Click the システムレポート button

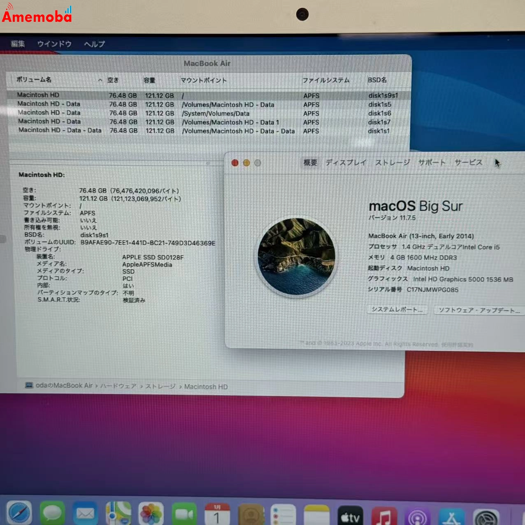(396, 310)
